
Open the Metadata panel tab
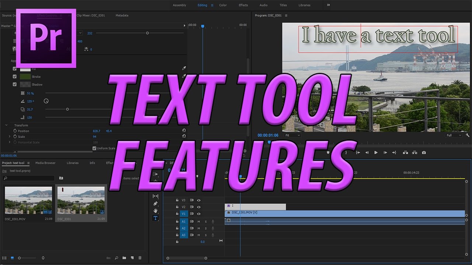122,15
